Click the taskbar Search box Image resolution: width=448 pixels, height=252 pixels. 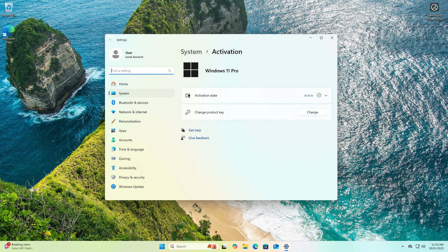pos(193,246)
